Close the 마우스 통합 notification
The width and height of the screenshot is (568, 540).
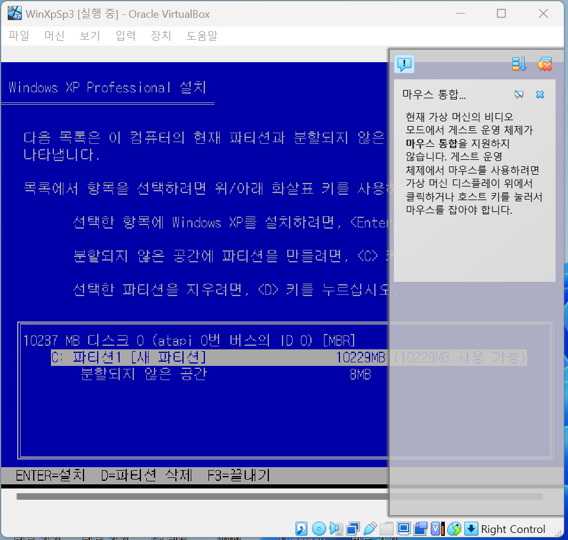click(x=540, y=95)
